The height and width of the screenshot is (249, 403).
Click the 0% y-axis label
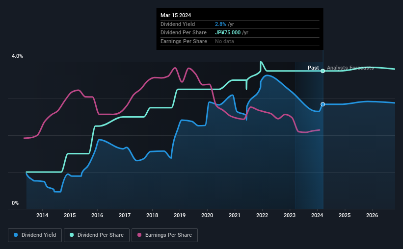pos(15,203)
